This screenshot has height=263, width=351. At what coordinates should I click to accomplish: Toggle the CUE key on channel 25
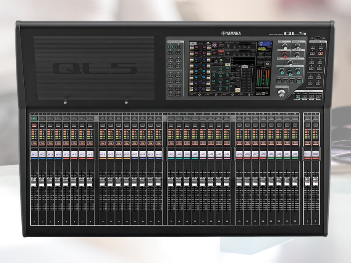pyautogui.click(x=239, y=125)
